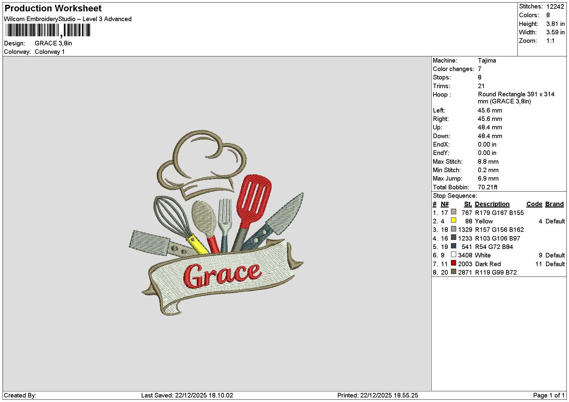Click the Width value '3.59 in'
The image size is (569, 402).
point(555,32)
